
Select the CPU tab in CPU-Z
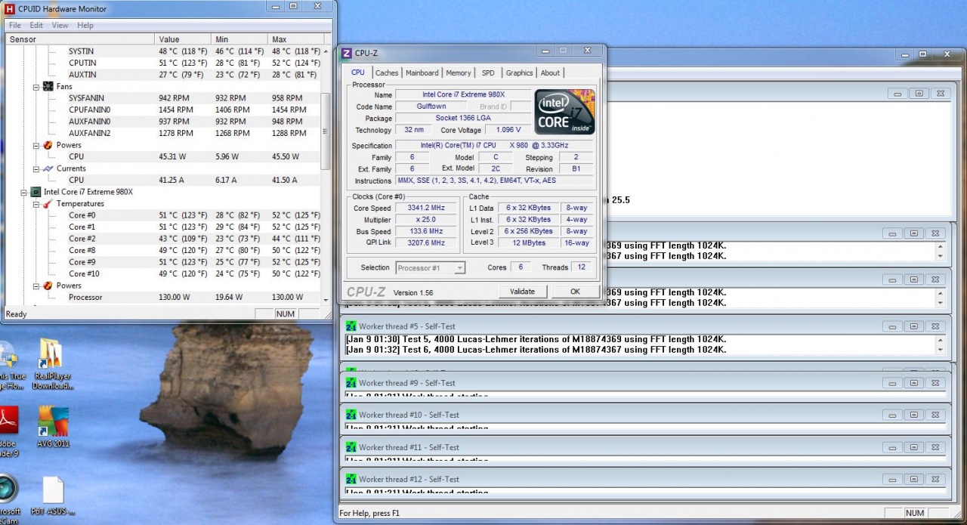358,73
